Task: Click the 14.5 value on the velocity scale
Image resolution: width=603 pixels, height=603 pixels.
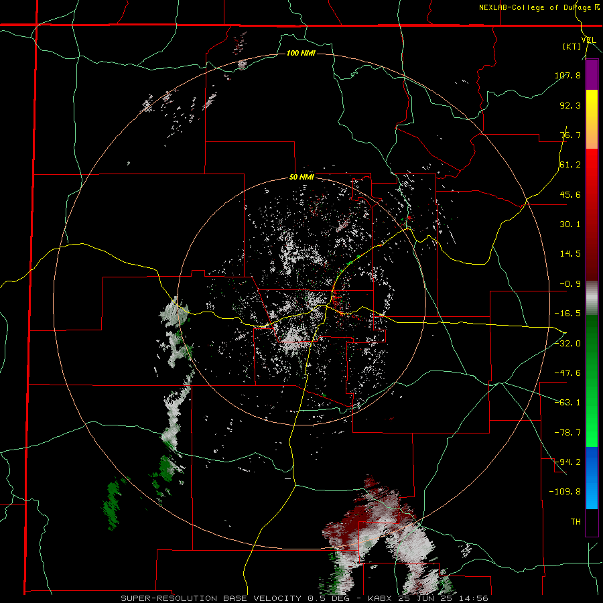Action: pos(570,254)
